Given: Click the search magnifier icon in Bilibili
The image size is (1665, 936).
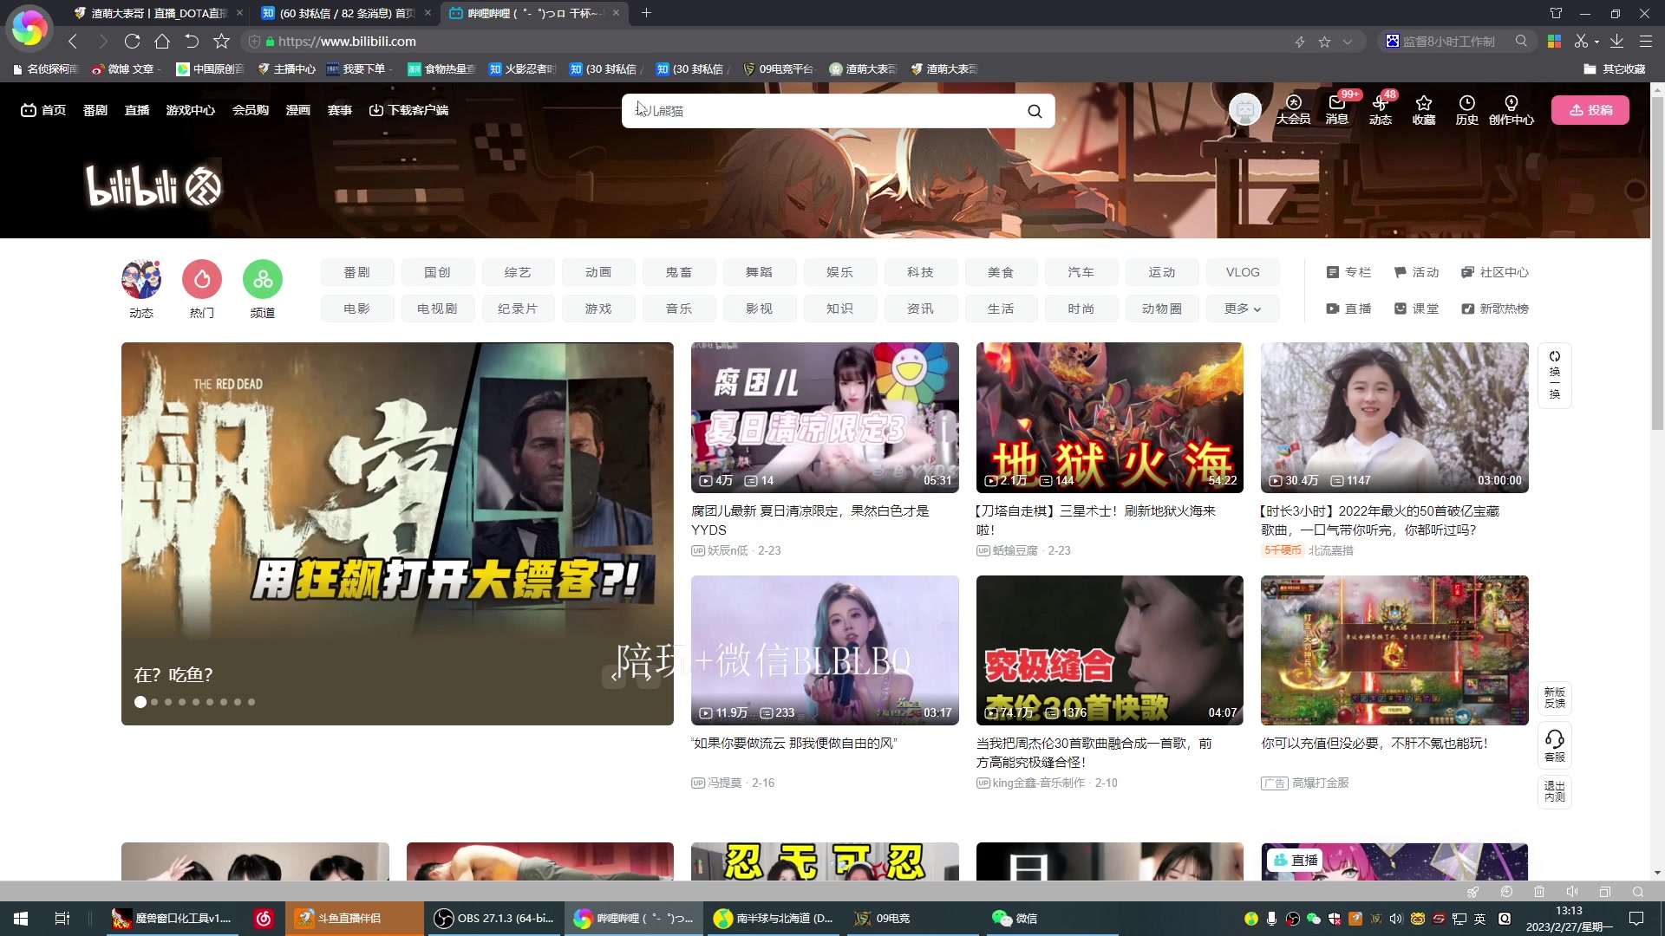Looking at the screenshot, I should coord(1035,111).
